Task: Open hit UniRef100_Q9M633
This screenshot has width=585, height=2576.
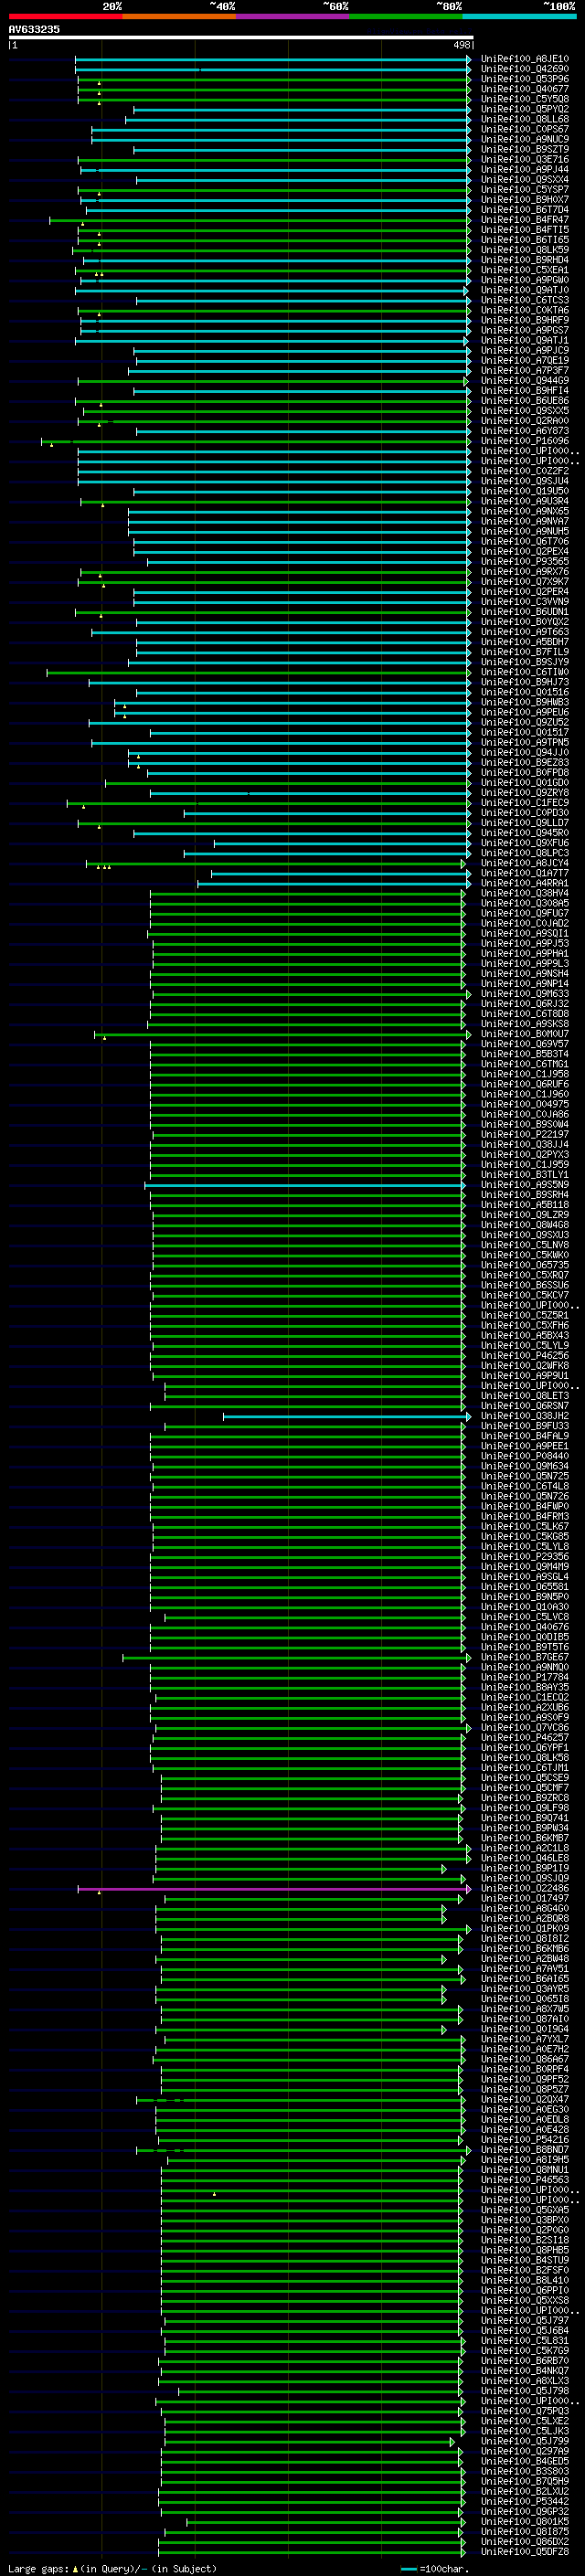Action: (x=525, y=994)
